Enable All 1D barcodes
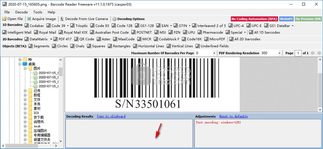 click(264, 32)
